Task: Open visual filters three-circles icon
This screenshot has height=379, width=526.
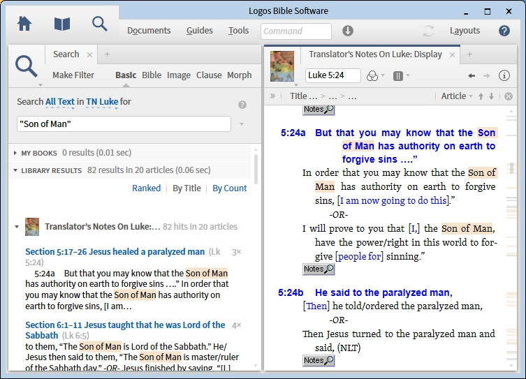Action: pos(372,75)
